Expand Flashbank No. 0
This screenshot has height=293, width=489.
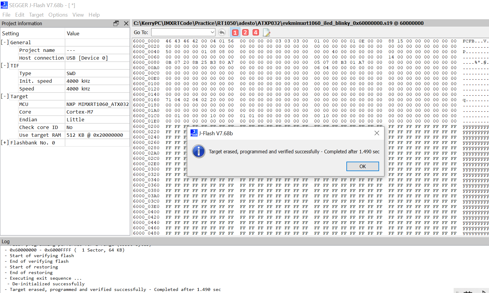pos(5,142)
